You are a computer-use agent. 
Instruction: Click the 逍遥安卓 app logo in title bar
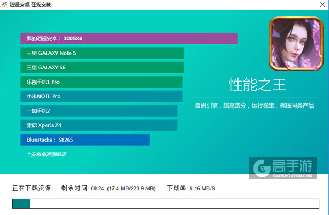click(4, 4)
